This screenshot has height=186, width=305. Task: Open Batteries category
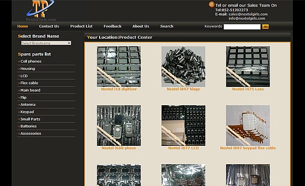point(28,126)
